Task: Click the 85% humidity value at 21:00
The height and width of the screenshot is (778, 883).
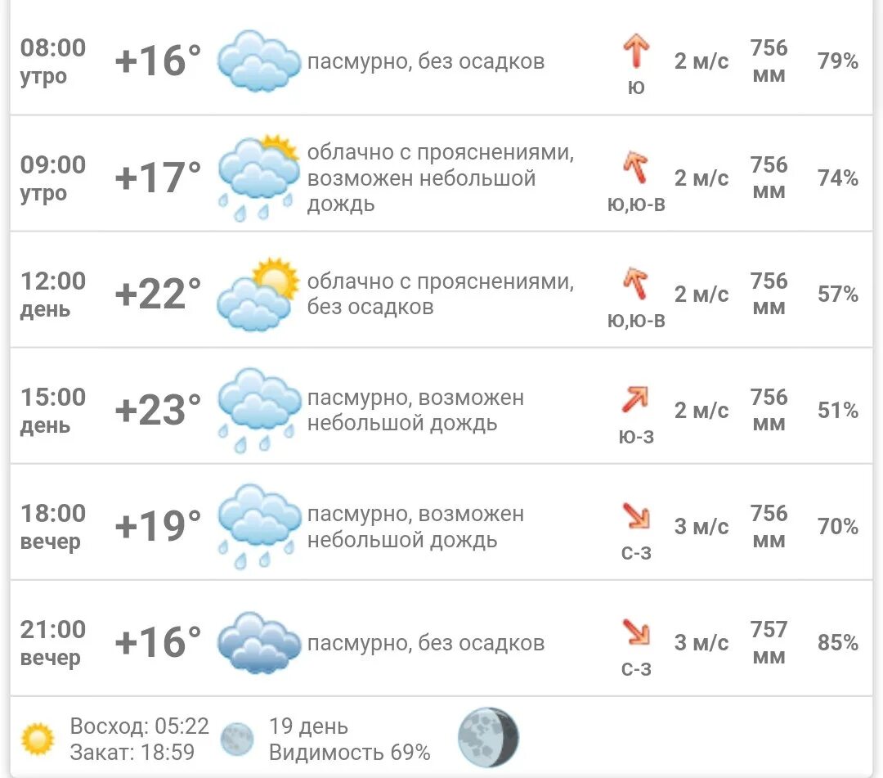Action: coord(838,643)
